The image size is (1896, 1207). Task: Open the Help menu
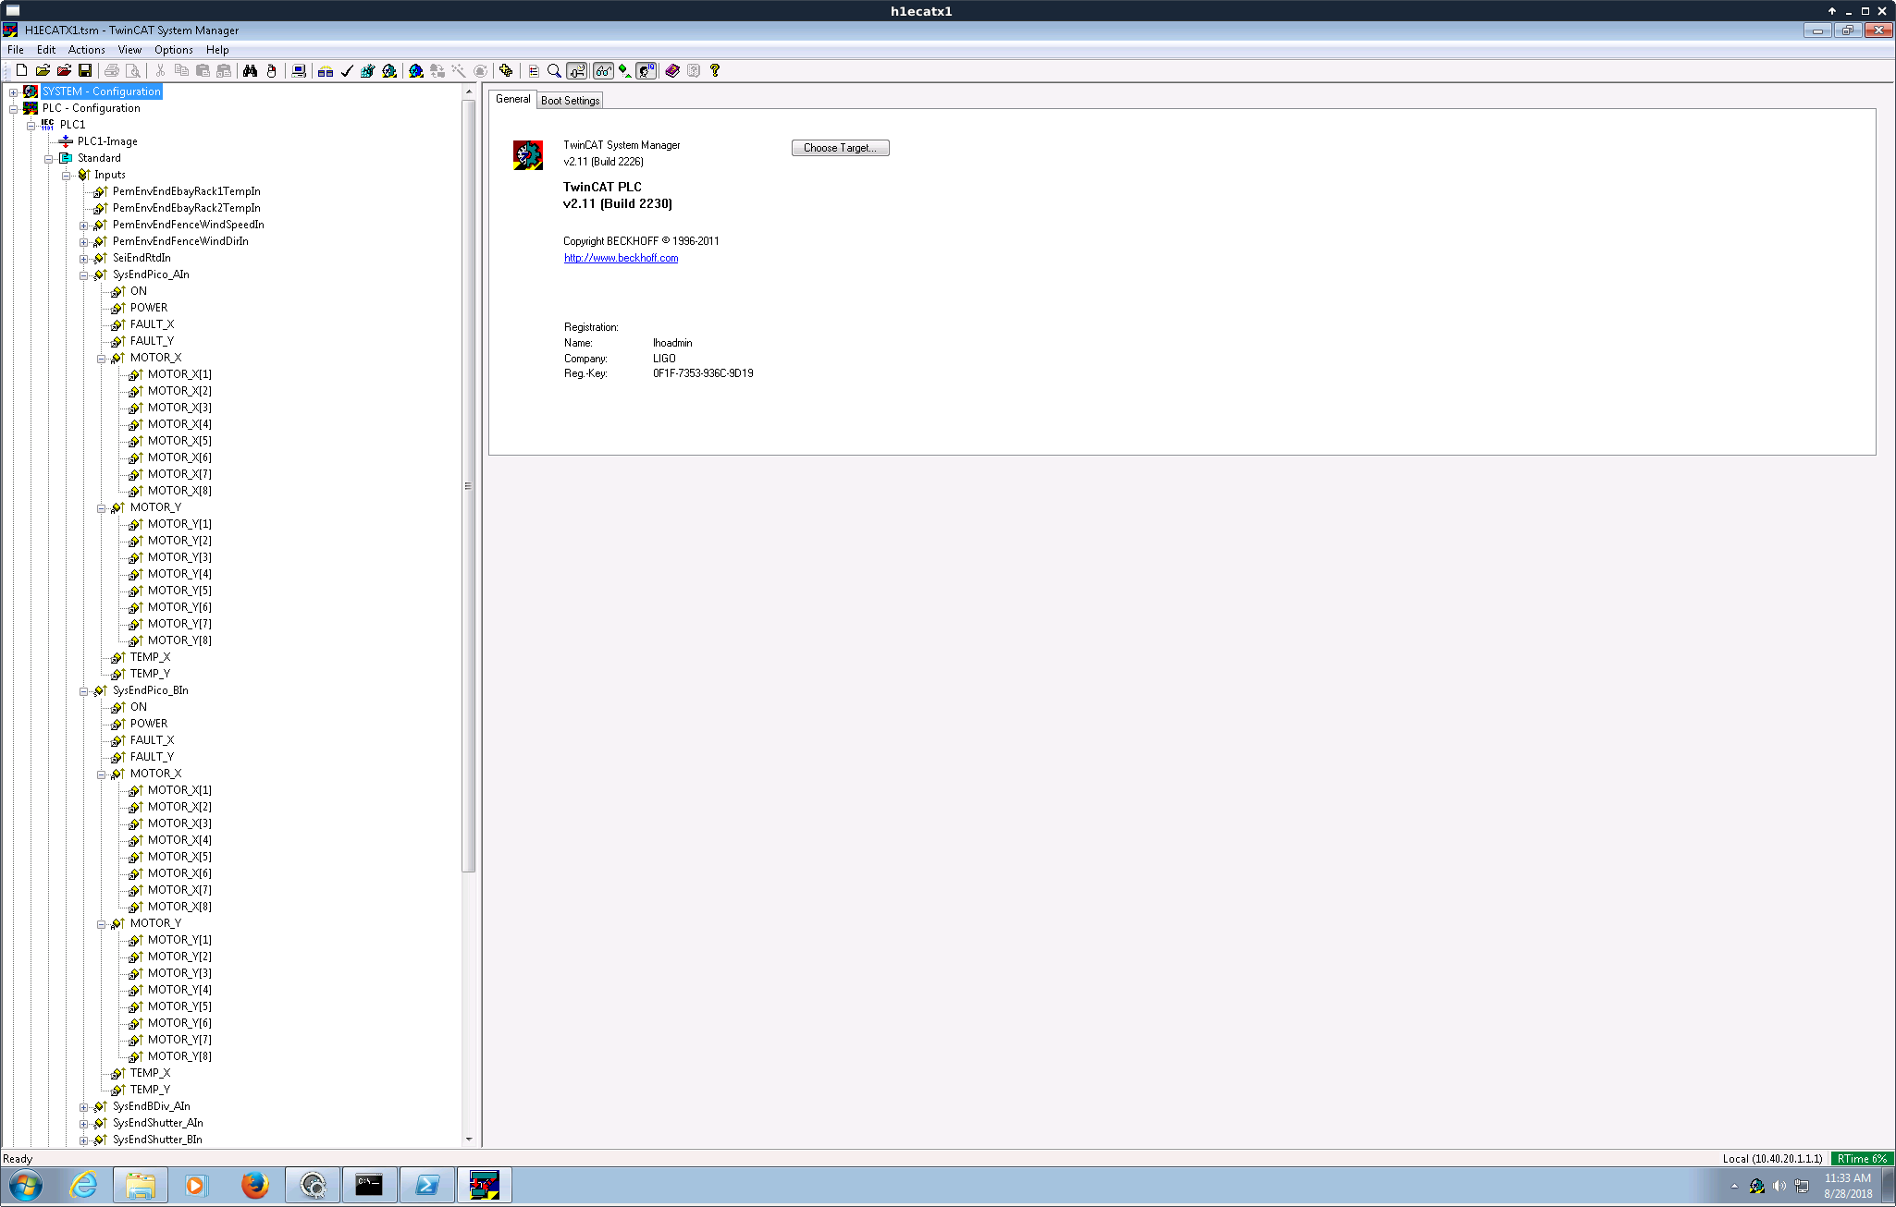pos(217,50)
